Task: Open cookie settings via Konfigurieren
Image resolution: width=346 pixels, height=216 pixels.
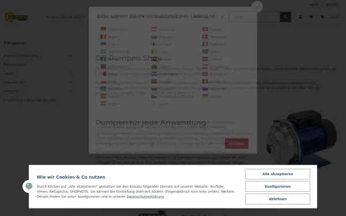Action: click(x=277, y=187)
